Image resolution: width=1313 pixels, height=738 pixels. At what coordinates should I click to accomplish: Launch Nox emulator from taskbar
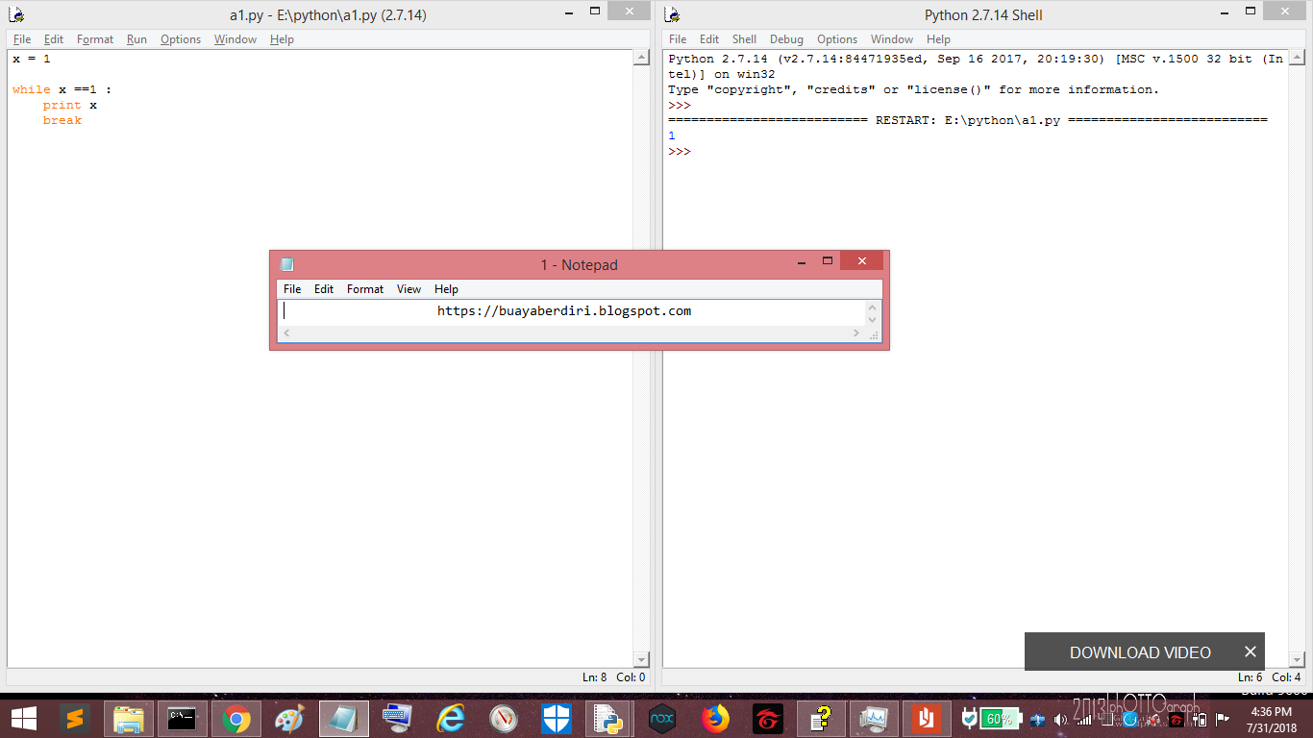(x=661, y=718)
